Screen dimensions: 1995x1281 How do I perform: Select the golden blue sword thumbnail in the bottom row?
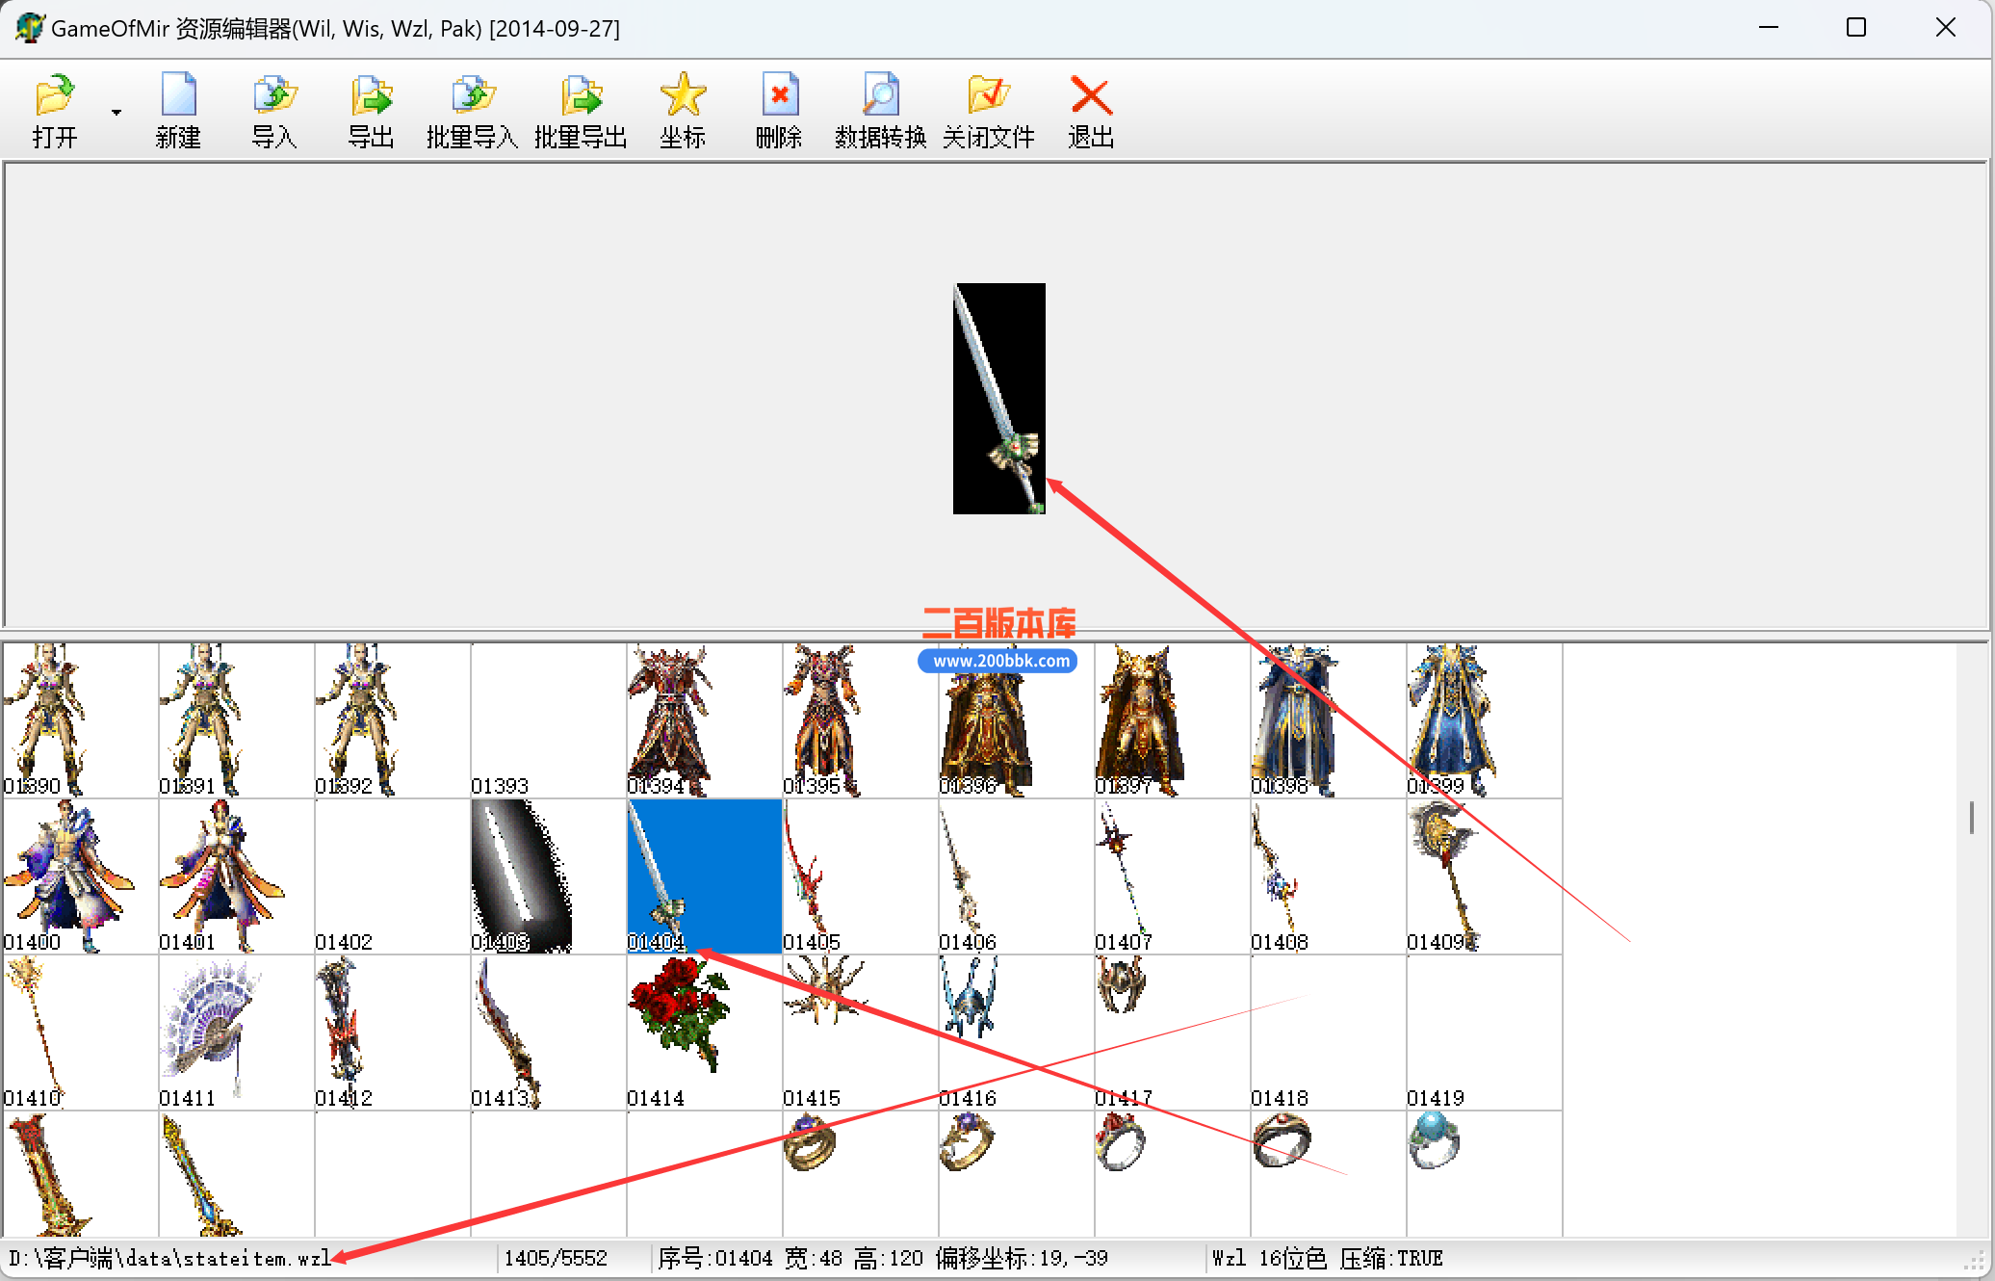coord(237,1174)
